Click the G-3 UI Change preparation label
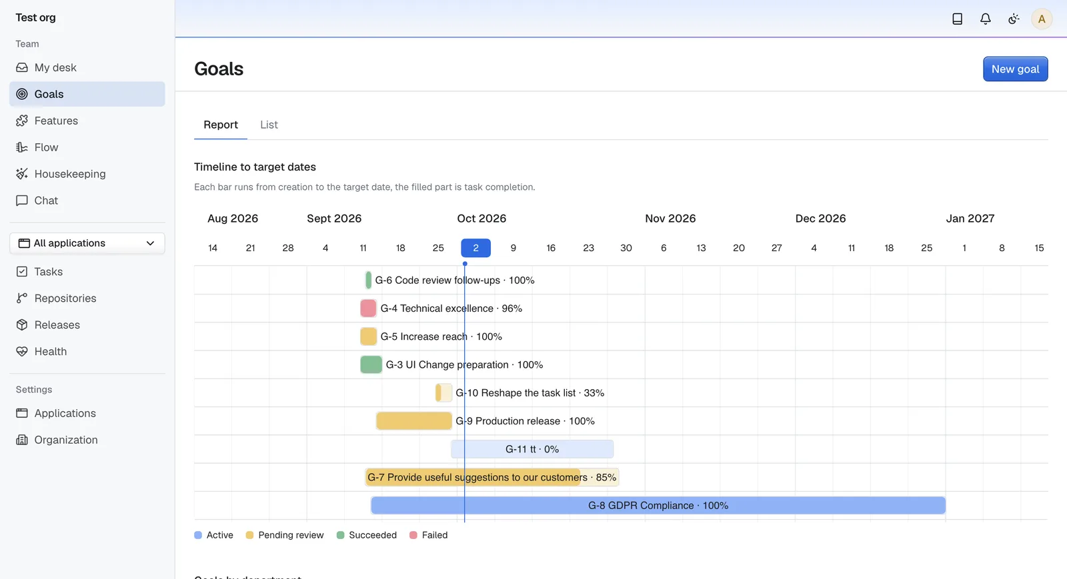Viewport: 1067px width, 579px height. coord(464,364)
